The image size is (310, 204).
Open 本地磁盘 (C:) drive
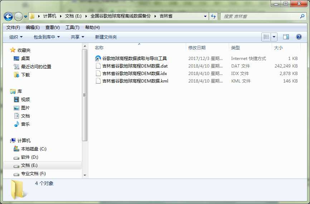click(x=34, y=149)
